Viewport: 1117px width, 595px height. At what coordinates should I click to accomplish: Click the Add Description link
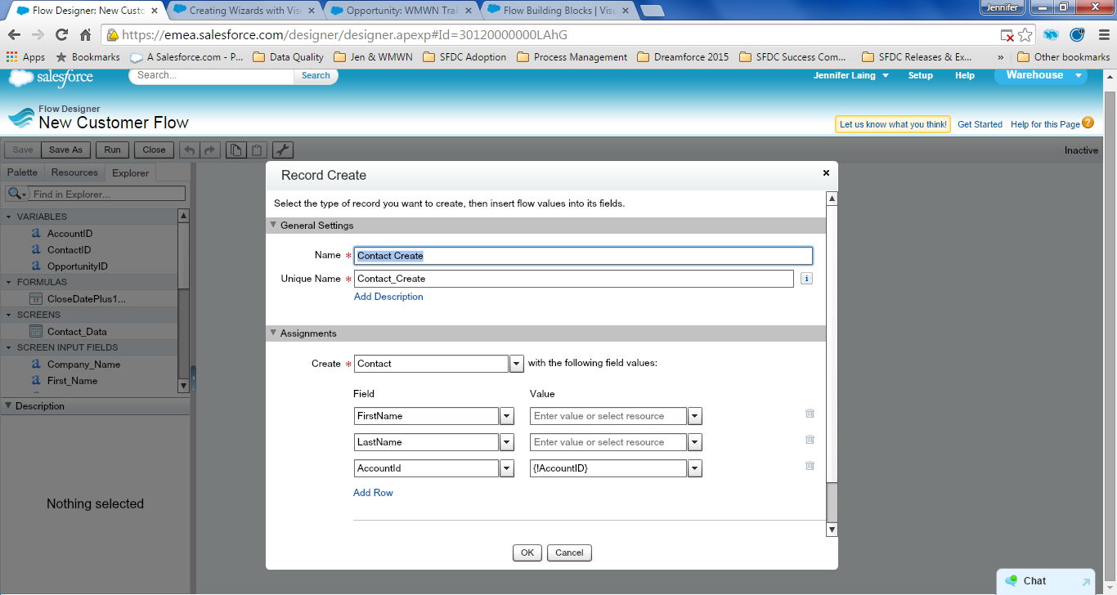pos(388,297)
